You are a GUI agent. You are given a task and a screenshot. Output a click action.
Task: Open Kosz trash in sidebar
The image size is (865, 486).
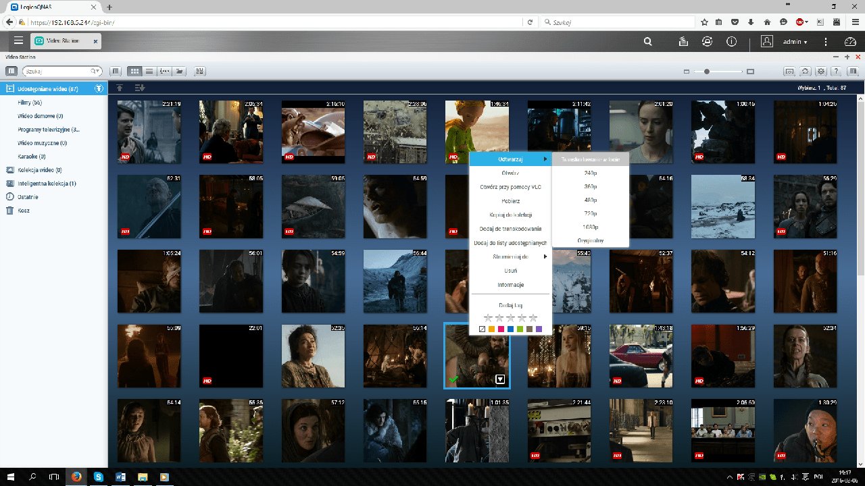pos(24,211)
